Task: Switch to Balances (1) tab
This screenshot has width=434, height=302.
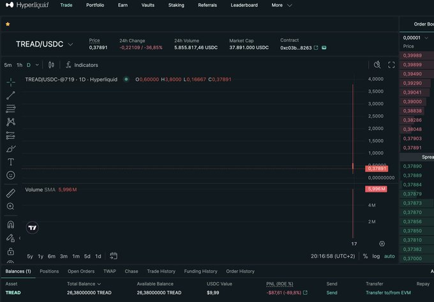Action: [x=19, y=271]
